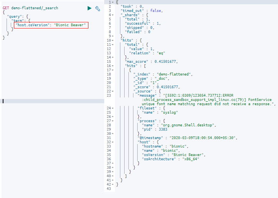Collapse the root object fold arrow on line 1

[113, 2]
